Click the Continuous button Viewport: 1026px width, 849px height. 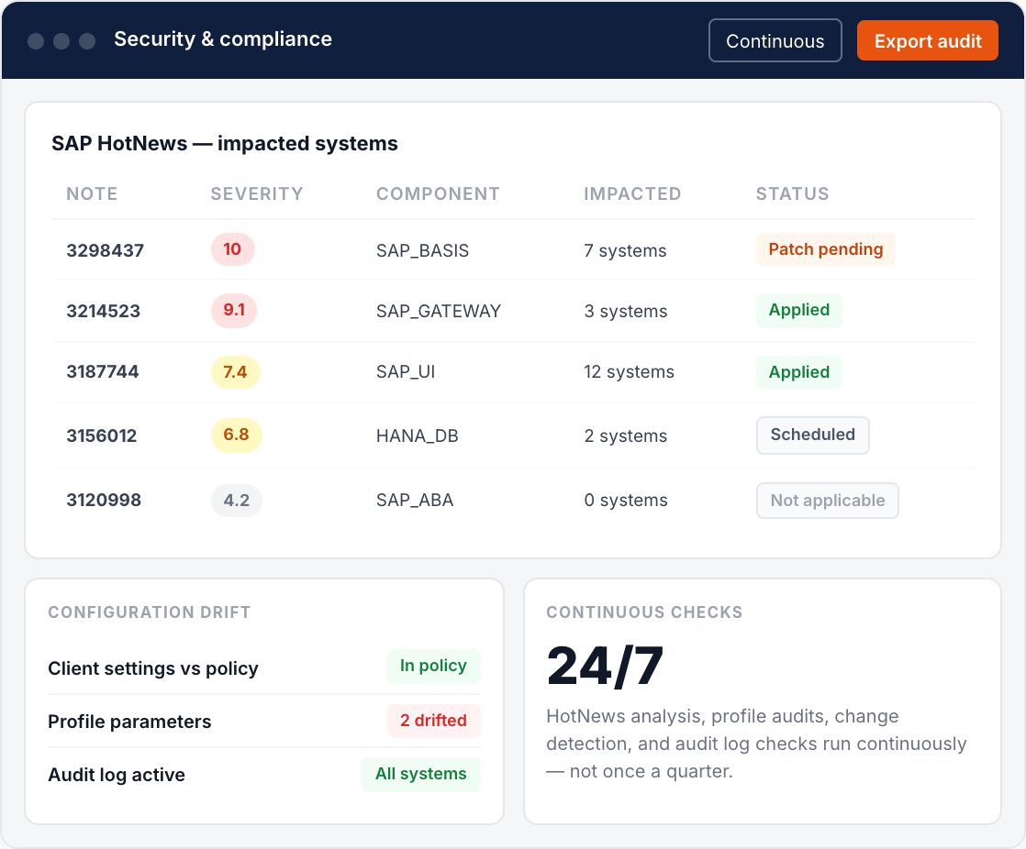point(775,40)
